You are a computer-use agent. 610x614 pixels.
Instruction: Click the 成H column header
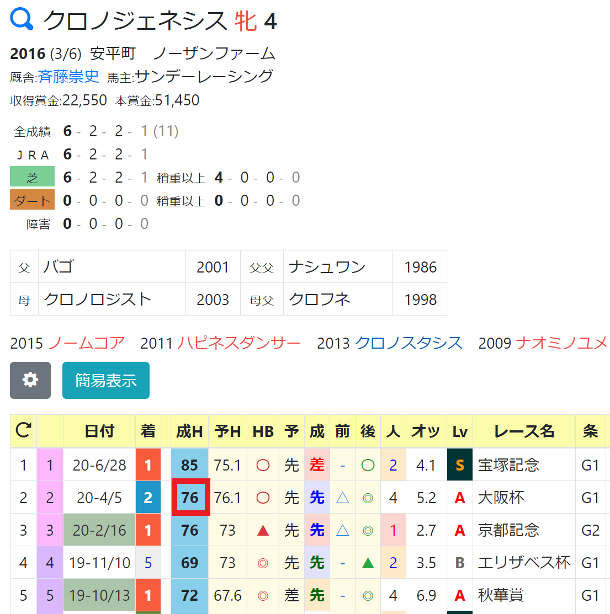189,431
